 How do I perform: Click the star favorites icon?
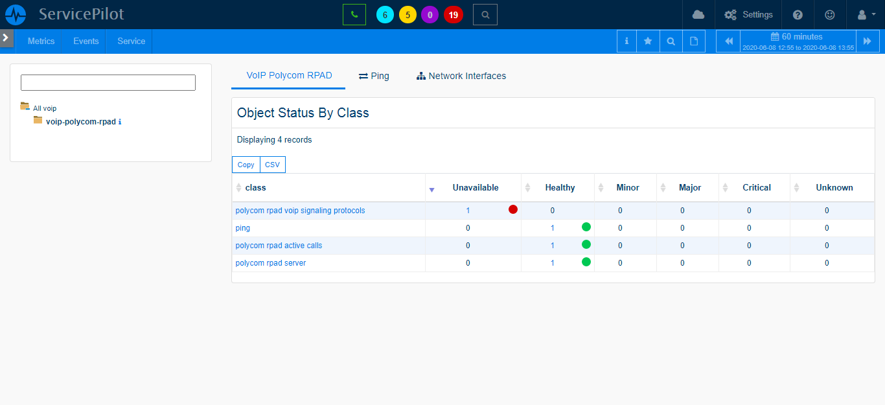pos(648,41)
